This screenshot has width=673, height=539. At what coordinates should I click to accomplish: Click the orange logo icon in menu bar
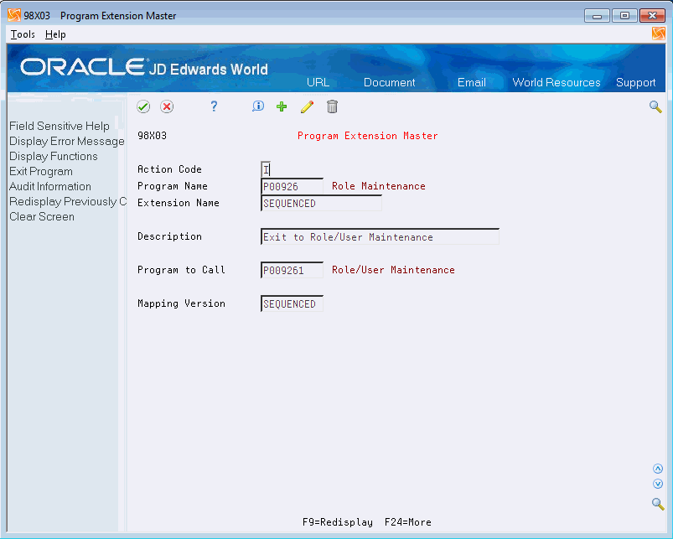point(658,34)
